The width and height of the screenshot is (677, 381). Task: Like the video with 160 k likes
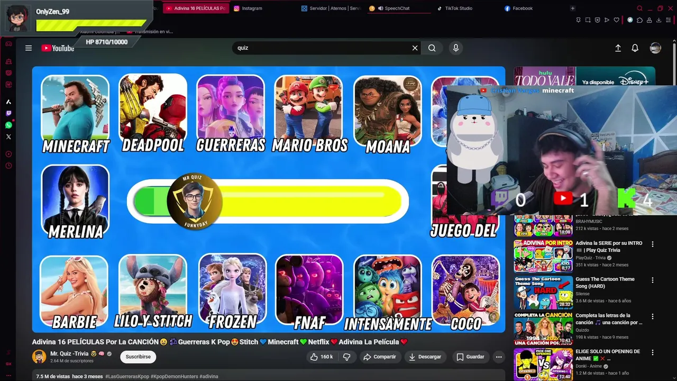pos(322,357)
